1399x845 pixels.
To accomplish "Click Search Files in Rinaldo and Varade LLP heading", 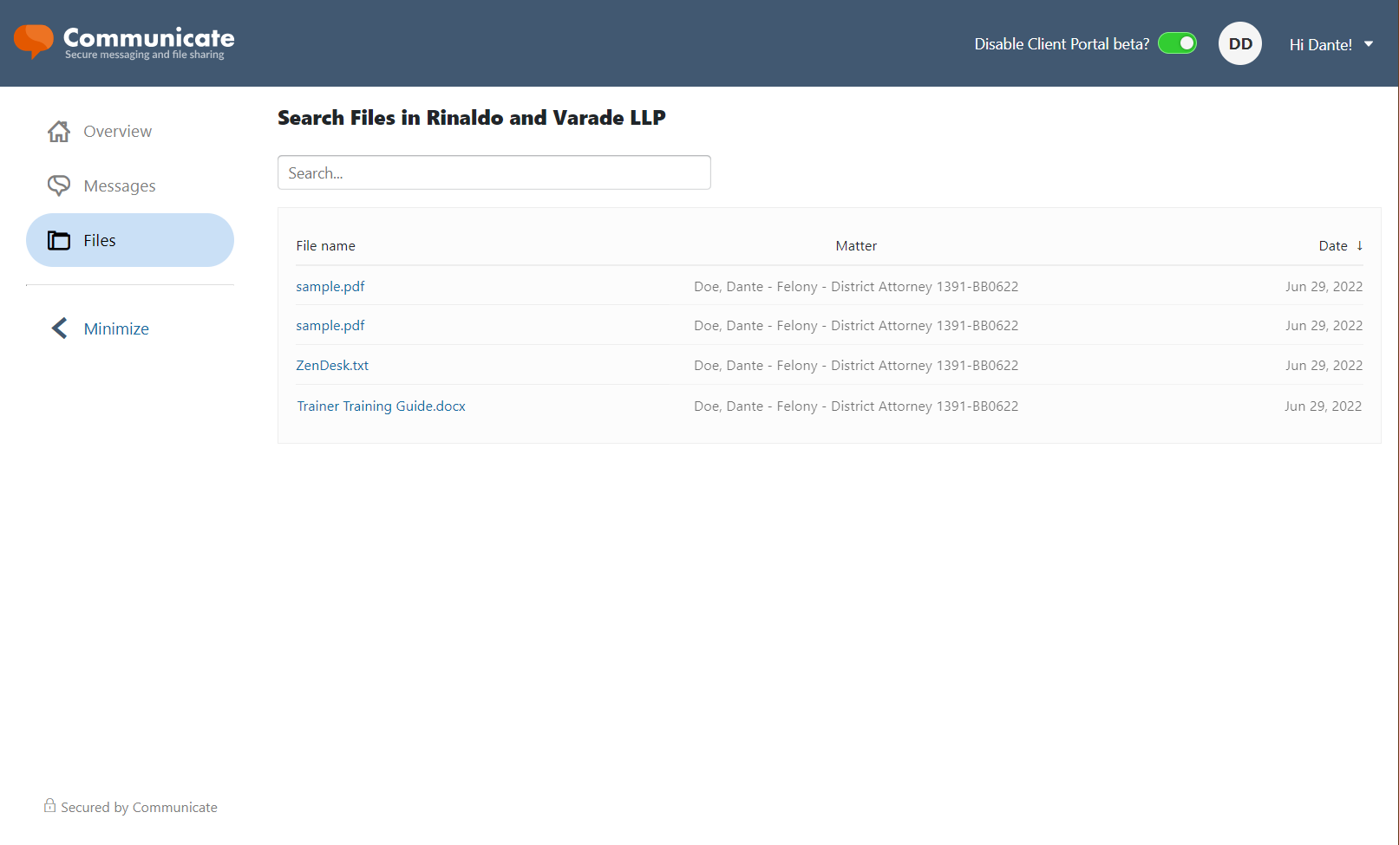I will coord(472,117).
